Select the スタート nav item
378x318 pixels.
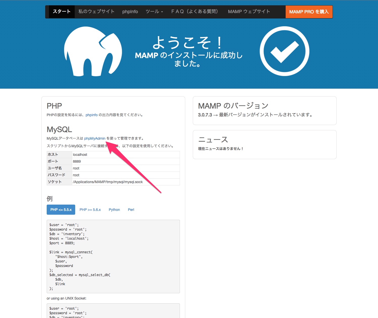62,12
